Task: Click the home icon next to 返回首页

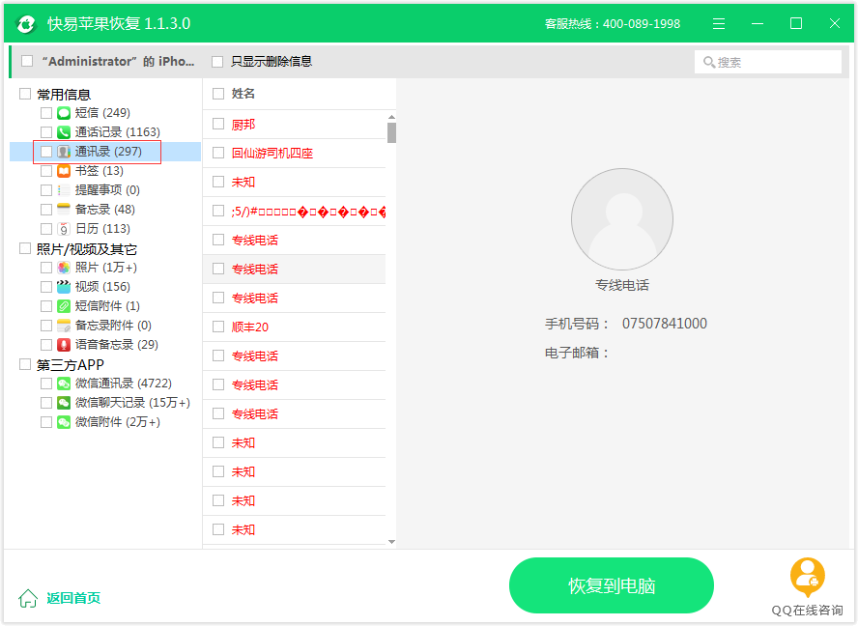Action: (28, 598)
